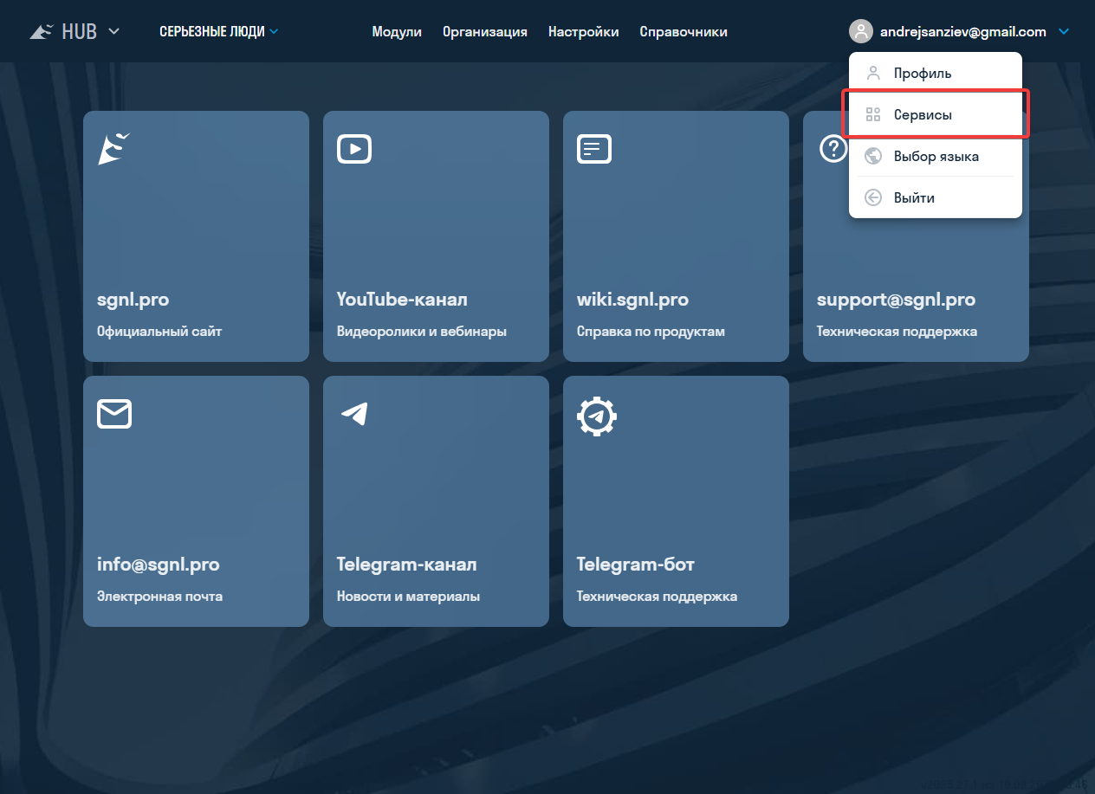Open the Организация menu
This screenshot has width=1095, height=794.
click(x=484, y=32)
